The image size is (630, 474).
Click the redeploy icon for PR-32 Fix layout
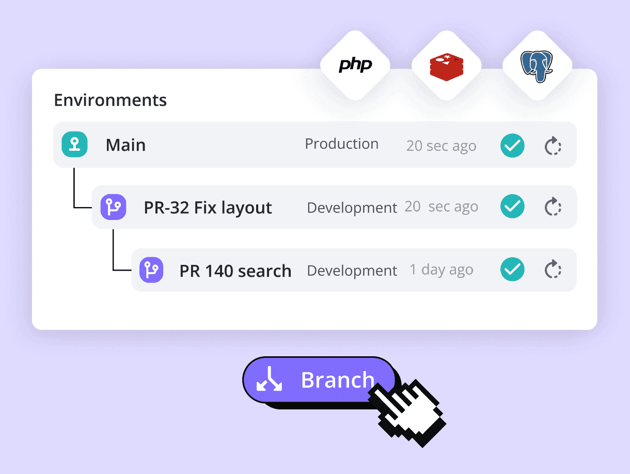(553, 207)
